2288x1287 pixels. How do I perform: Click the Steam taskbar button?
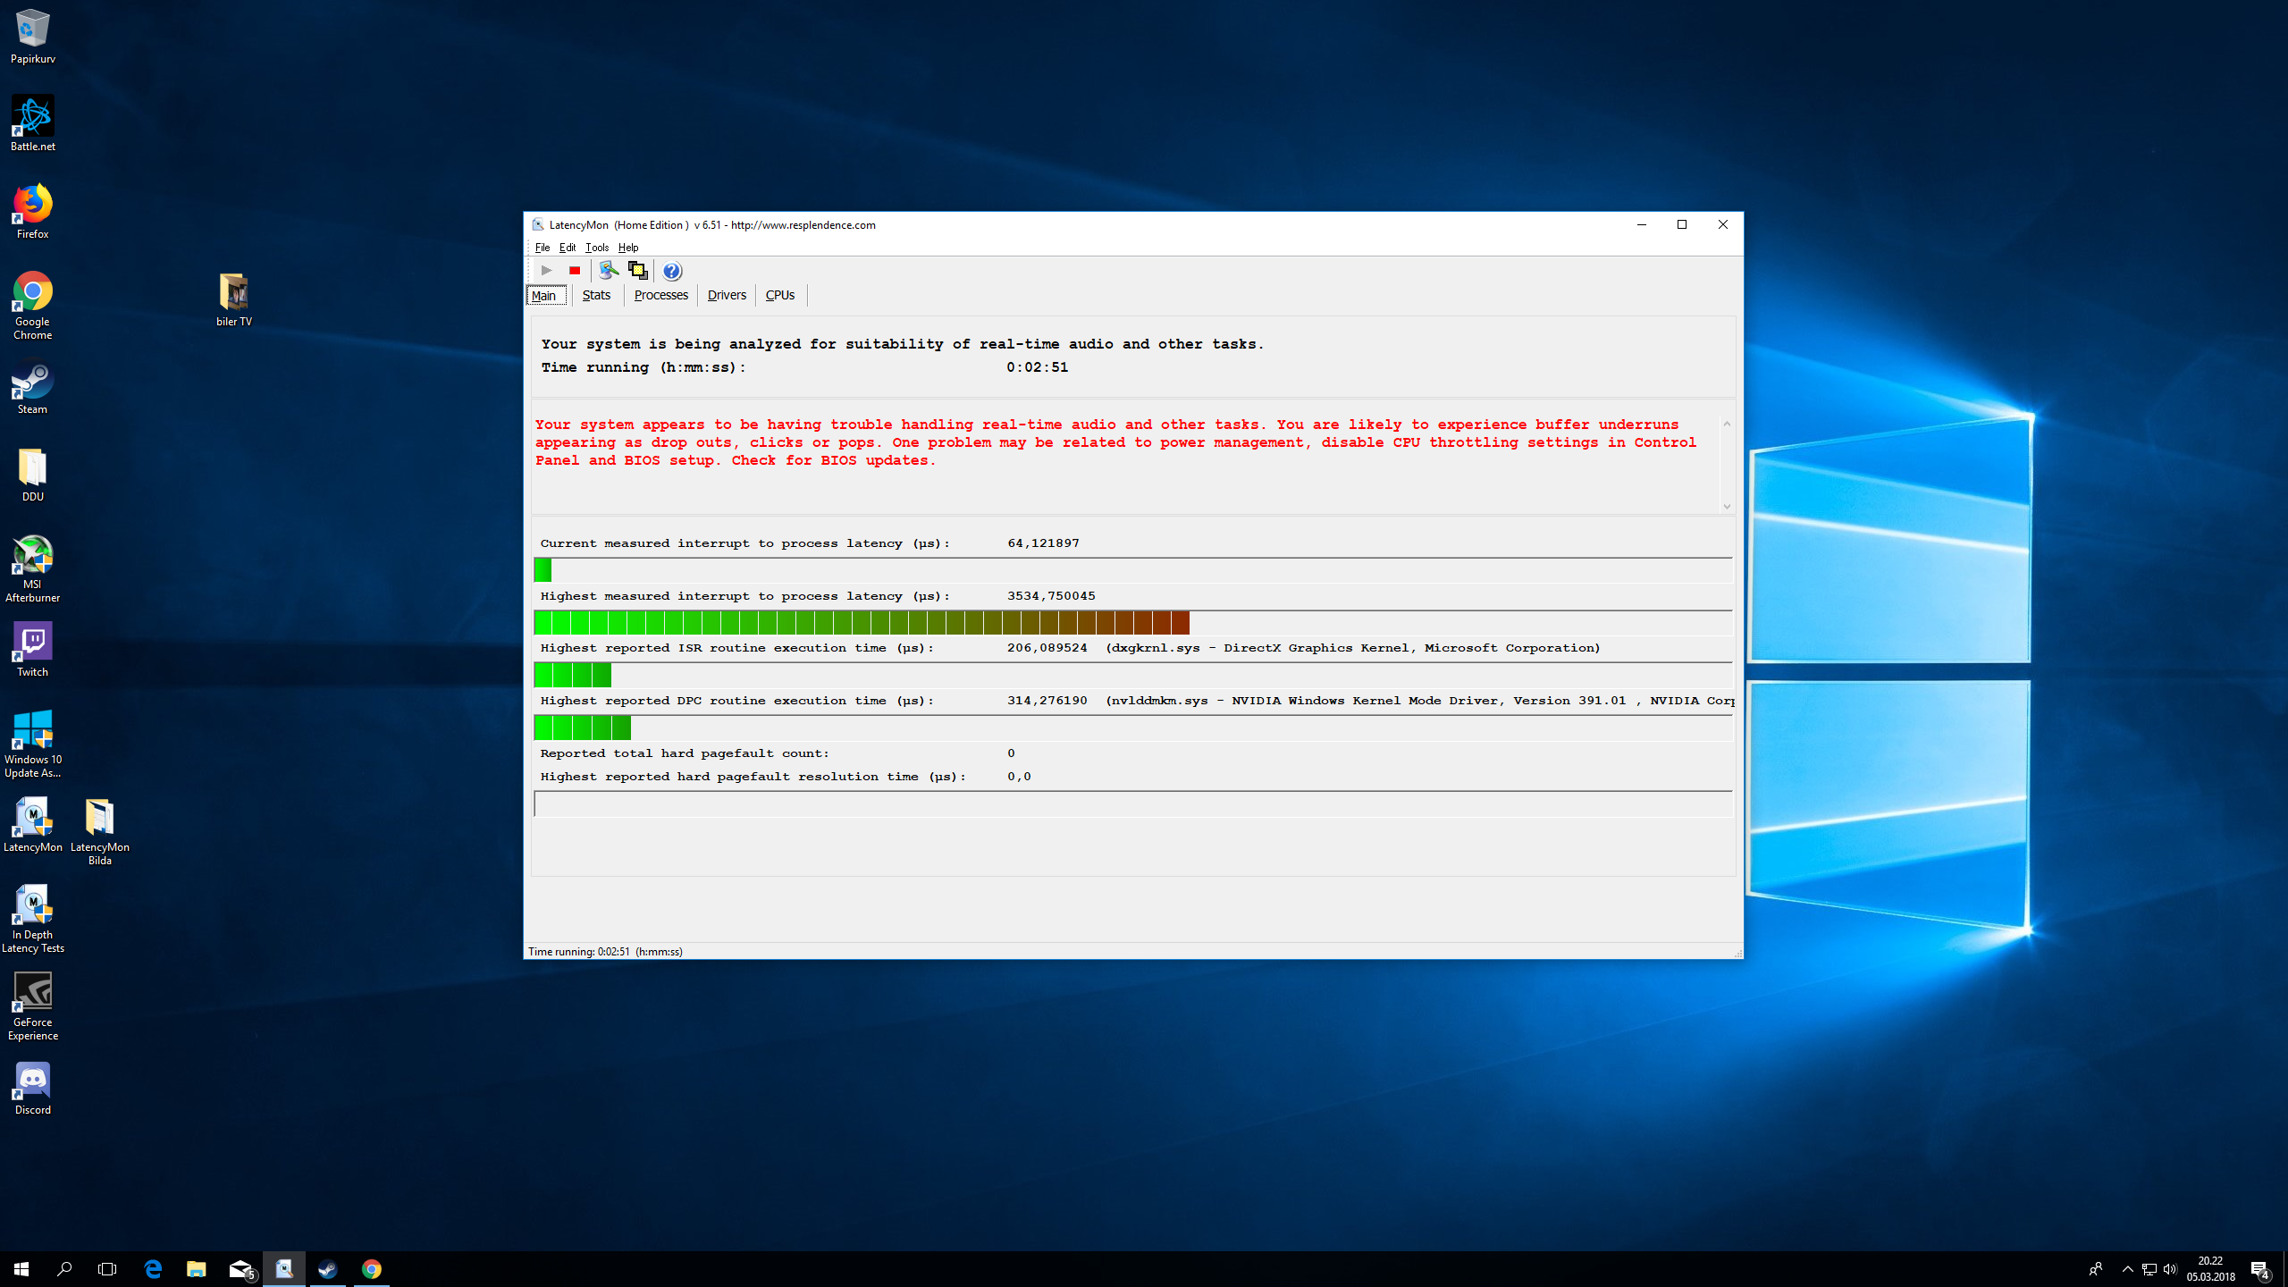328,1269
